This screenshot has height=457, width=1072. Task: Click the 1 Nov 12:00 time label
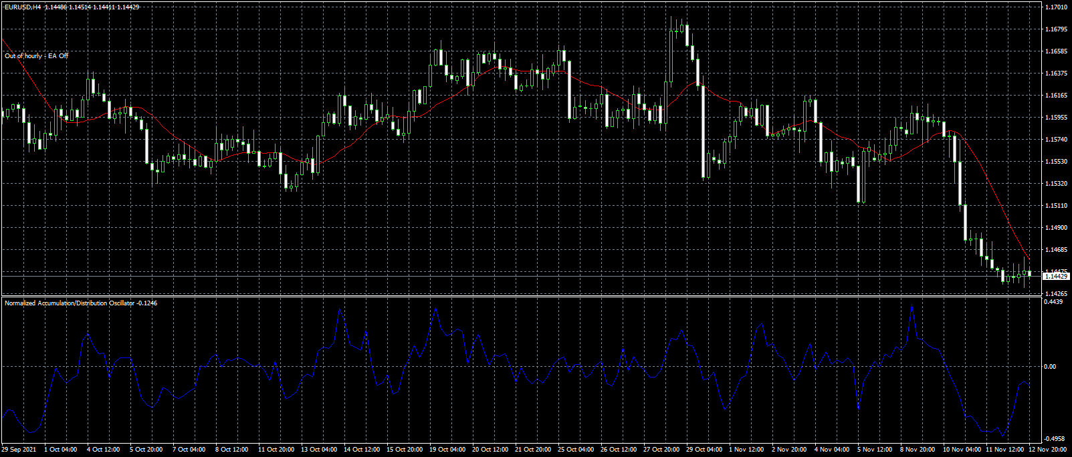746,450
